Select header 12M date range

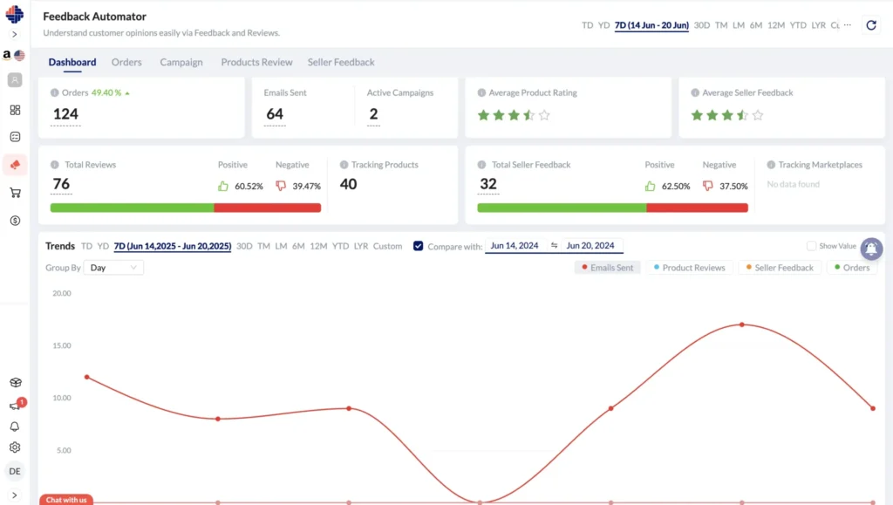[x=775, y=25]
